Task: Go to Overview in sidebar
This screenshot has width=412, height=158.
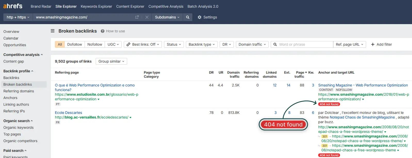Action: [x=11, y=32]
